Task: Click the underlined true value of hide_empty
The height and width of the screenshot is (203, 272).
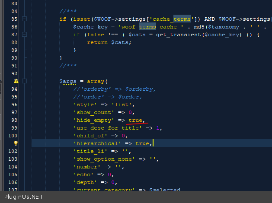Action: tap(135, 120)
